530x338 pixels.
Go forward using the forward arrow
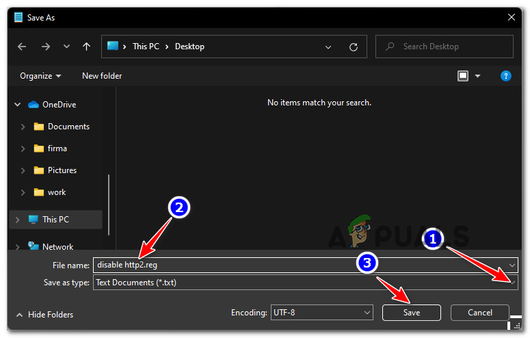(x=46, y=47)
